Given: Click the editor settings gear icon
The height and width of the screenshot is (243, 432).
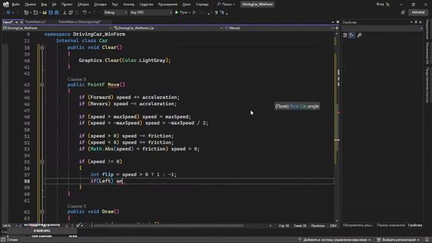Looking at the screenshot, I should (x=337, y=22).
